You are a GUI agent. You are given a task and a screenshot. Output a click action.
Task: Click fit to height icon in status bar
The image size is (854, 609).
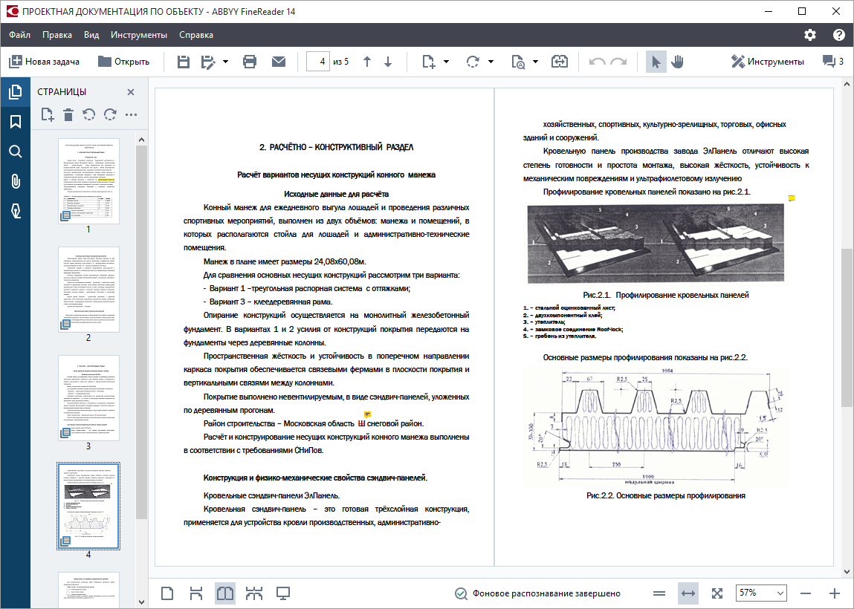click(x=659, y=593)
